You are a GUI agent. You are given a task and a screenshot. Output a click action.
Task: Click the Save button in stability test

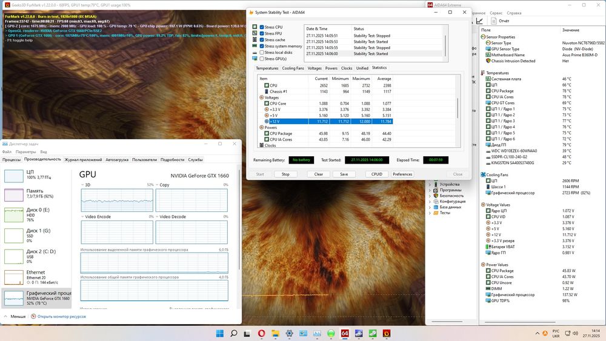344,174
